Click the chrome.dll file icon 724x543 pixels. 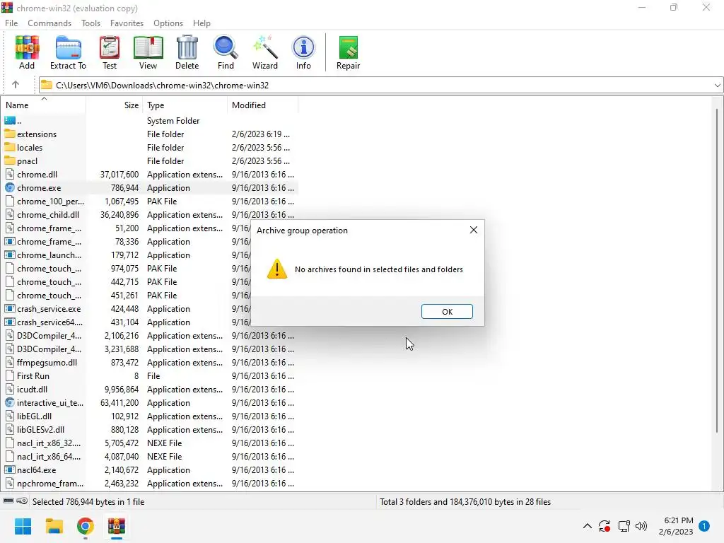[10, 175]
